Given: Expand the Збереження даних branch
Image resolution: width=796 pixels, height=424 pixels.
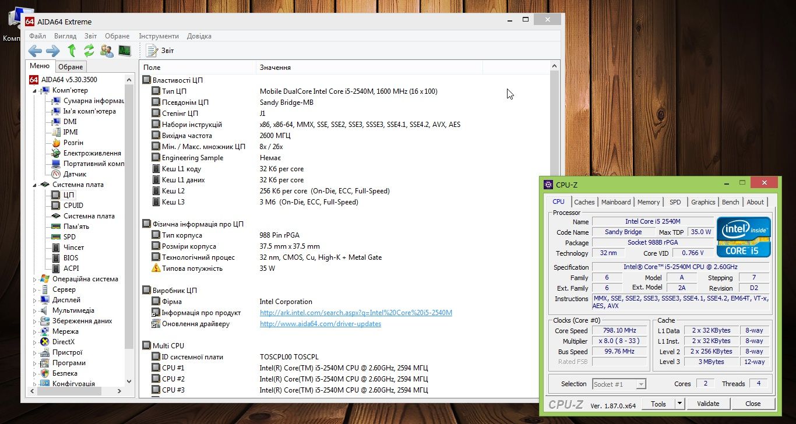Looking at the screenshot, I should click(x=34, y=321).
